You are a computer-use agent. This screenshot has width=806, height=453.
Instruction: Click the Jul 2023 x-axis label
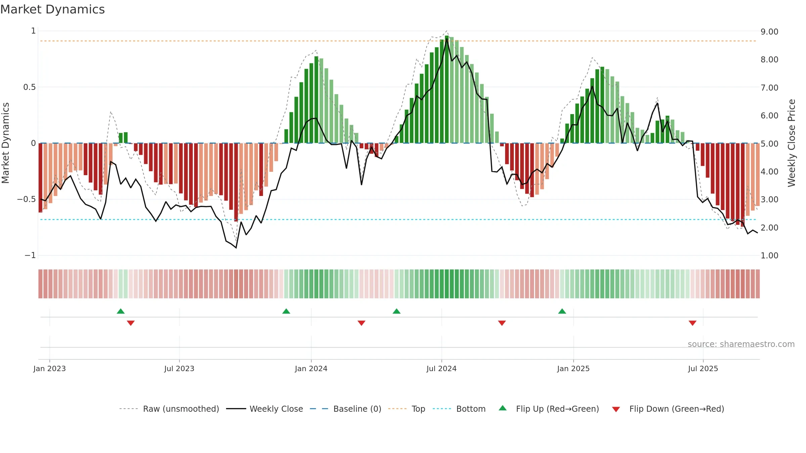point(179,368)
